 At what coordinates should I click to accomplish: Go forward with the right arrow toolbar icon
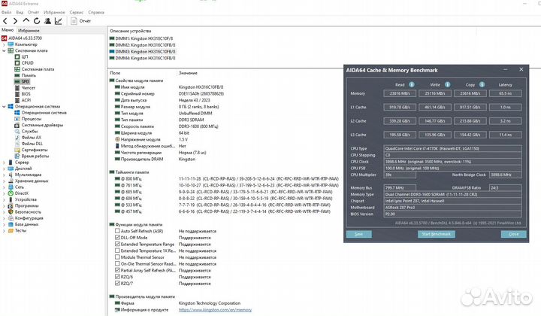[x=15, y=21]
